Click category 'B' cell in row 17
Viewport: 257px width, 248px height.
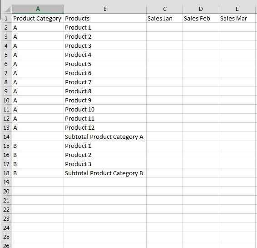(38, 164)
